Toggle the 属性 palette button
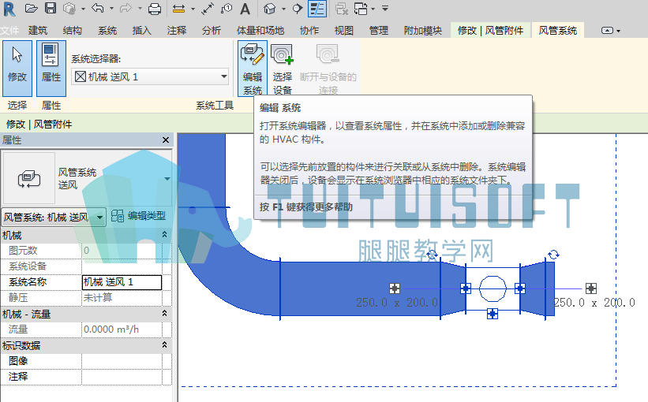 click(51, 69)
